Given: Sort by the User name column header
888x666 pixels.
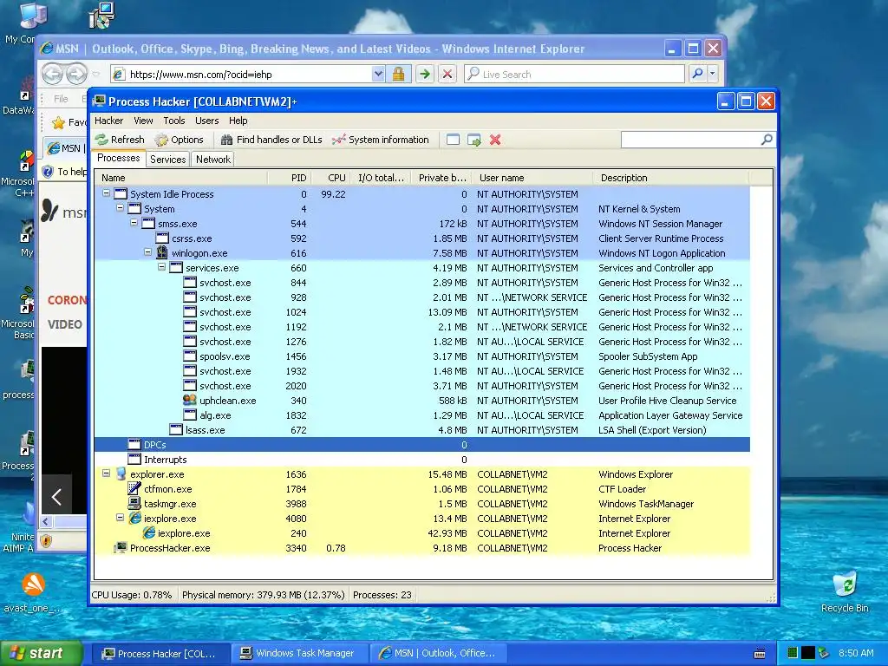Looking at the screenshot, I should click(x=532, y=178).
